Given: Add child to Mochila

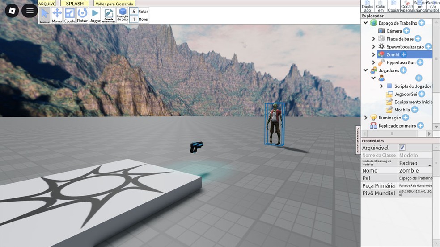Looking at the screenshot, I should pyautogui.click(x=415, y=110).
